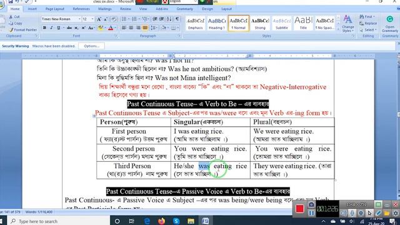Open the multilevel list tool
Screen dimensions: 400x225
coord(146,19)
